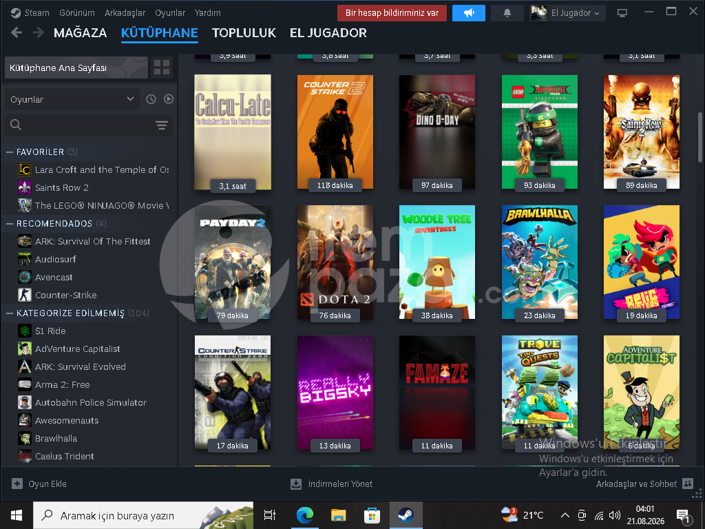Go back with the left arrow
Screen dimensions: 705x529
point(17,32)
